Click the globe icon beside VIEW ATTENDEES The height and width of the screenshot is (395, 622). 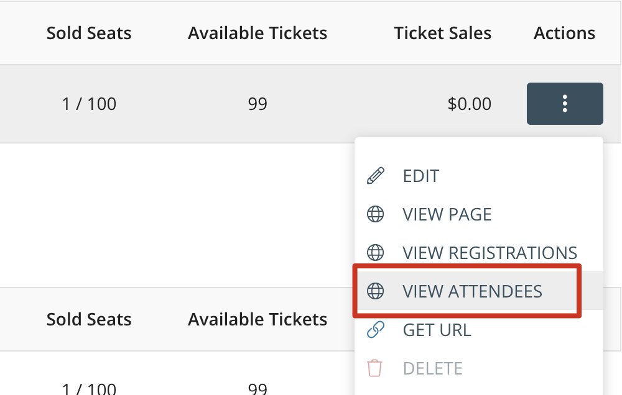point(375,291)
